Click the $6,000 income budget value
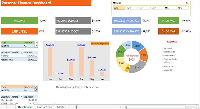 coord(96,21)
